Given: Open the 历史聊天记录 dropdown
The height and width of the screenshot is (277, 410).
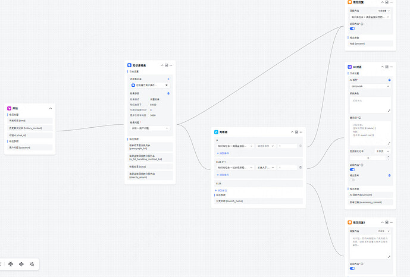Looking at the screenshot, I should click(x=383, y=152).
